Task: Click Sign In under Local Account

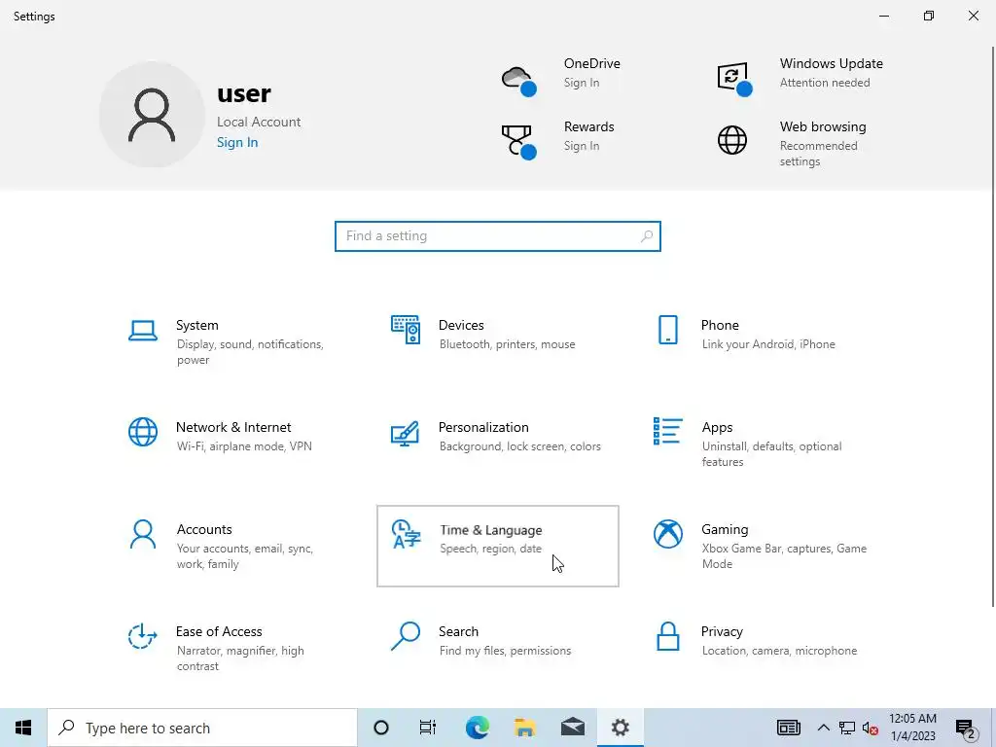Action: coord(237,142)
